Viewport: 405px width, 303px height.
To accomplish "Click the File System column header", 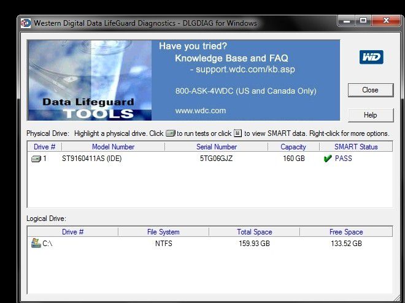I will pyautogui.click(x=163, y=231).
